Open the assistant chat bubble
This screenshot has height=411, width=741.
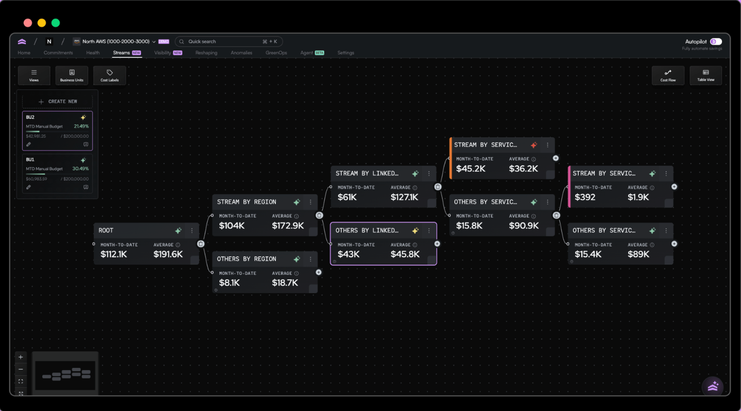tap(713, 386)
